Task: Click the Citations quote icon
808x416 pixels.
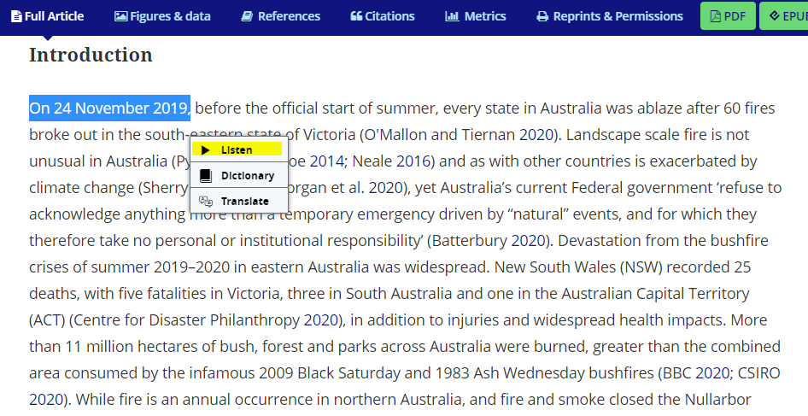Action: pos(356,16)
